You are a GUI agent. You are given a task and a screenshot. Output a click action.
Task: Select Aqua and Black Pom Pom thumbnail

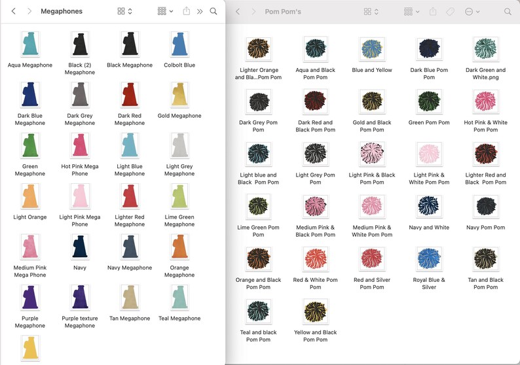(316, 48)
